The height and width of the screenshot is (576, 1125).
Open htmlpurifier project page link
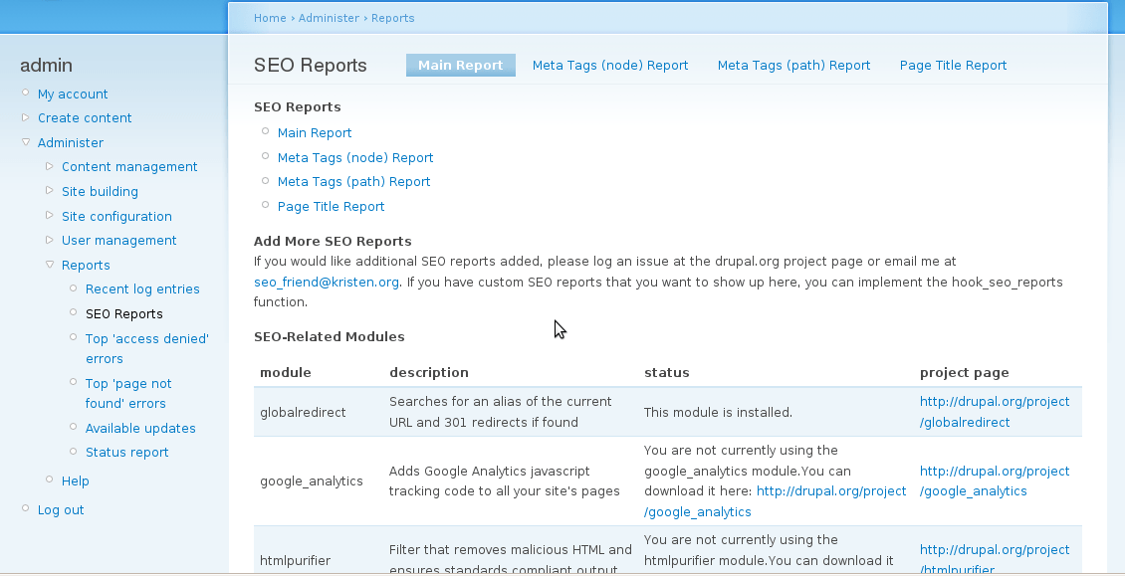[x=995, y=559]
